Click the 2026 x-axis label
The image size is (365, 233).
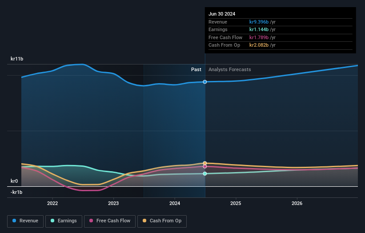tap(297, 204)
